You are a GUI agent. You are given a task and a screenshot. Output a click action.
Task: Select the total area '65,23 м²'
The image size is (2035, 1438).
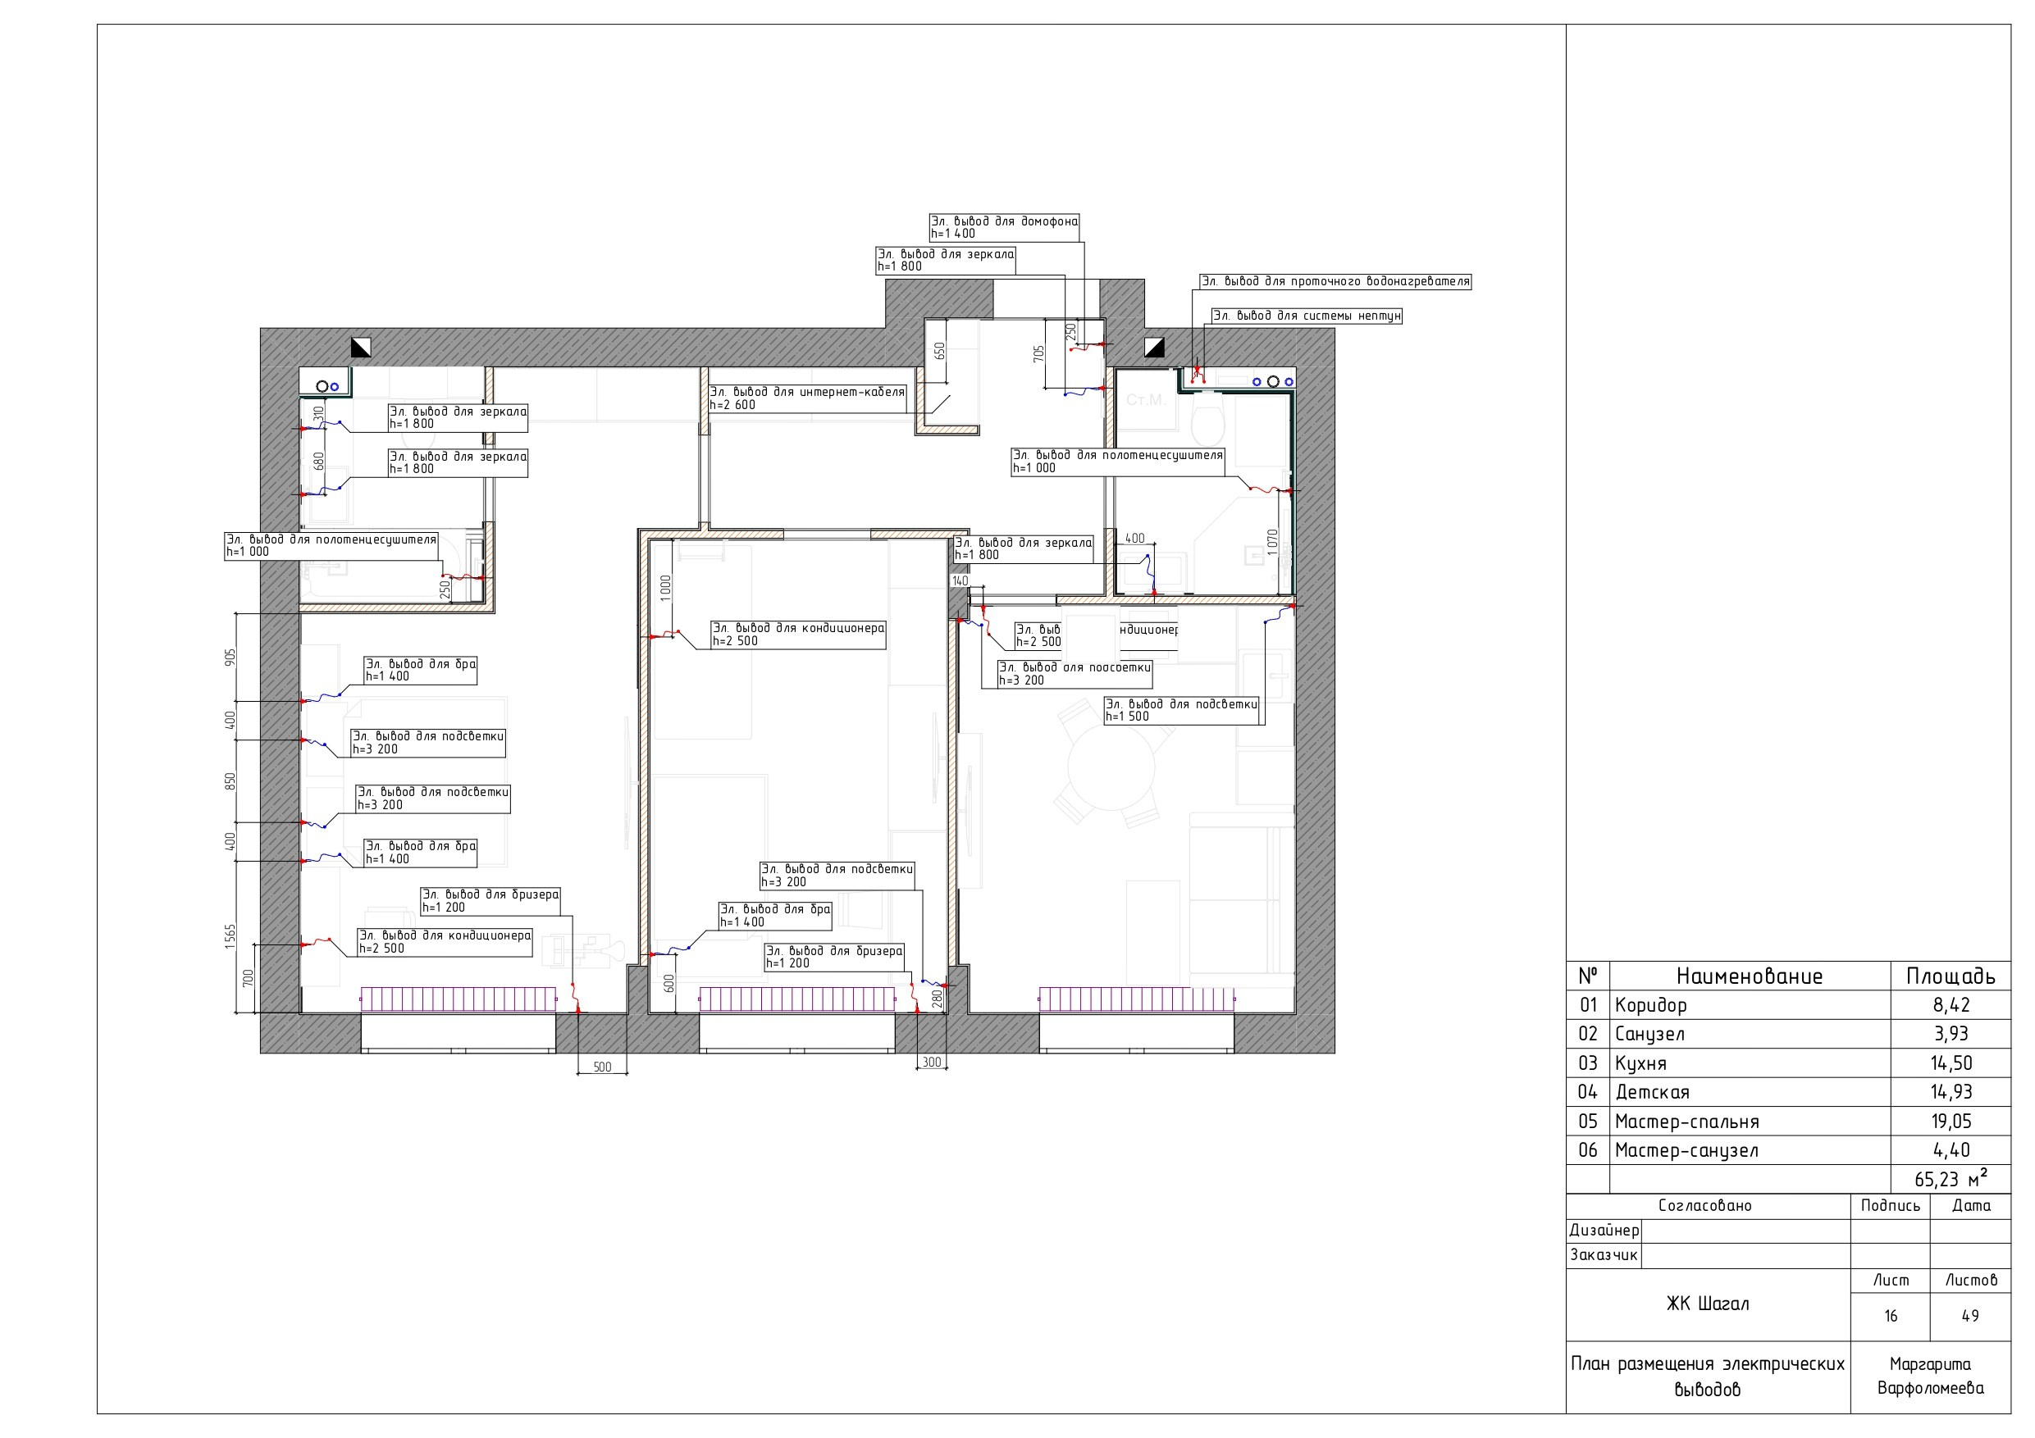point(1951,1179)
